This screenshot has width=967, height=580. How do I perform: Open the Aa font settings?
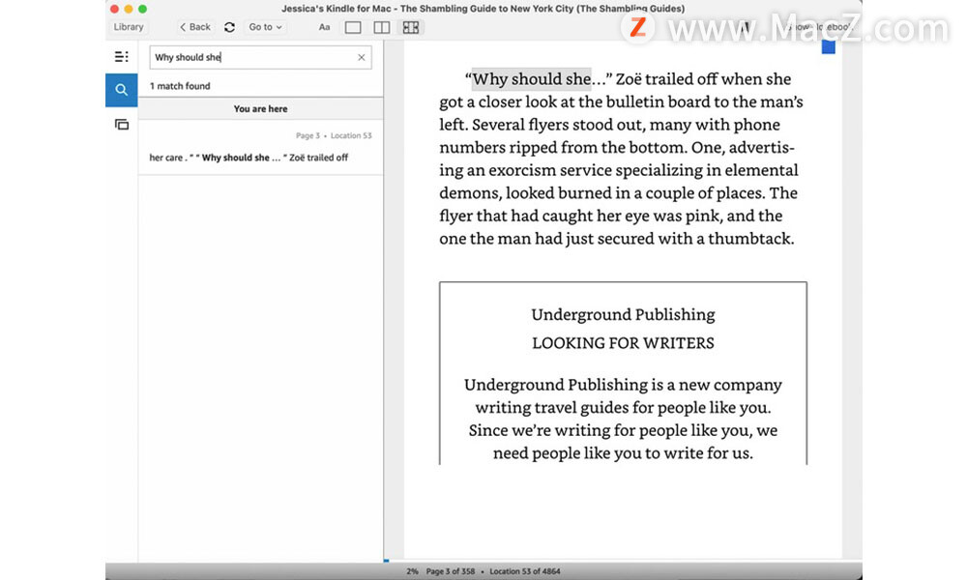[x=324, y=27]
